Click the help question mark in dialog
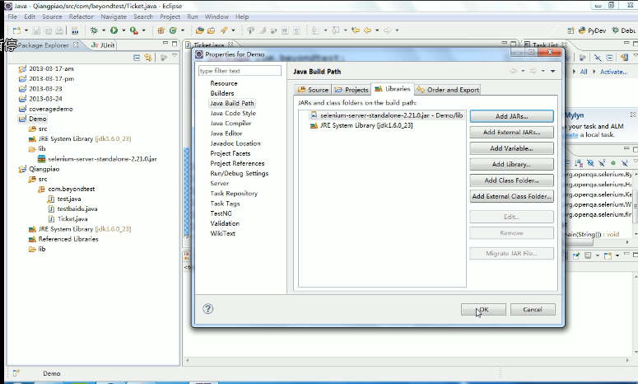Viewport: 638px width, 384px height. click(208, 309)
